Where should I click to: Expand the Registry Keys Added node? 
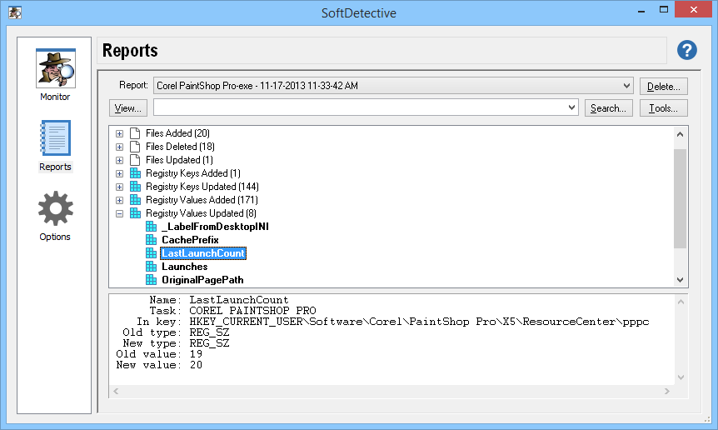pyautogui.click(x=119, y=173)
